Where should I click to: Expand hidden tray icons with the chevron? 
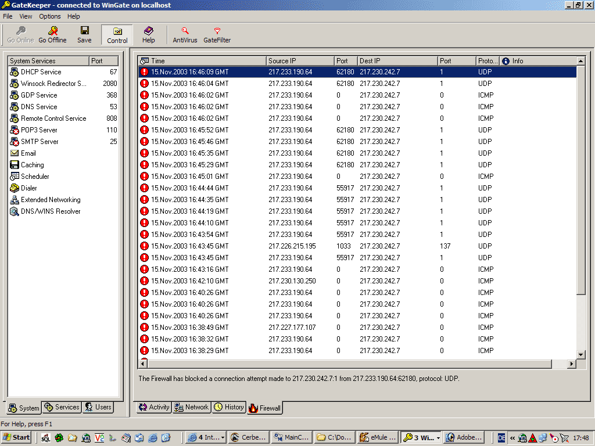(x=512, y=438)
